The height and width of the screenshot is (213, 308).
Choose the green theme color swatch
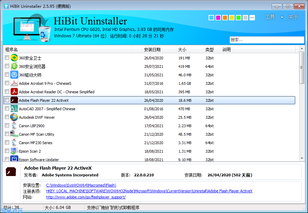239,18
